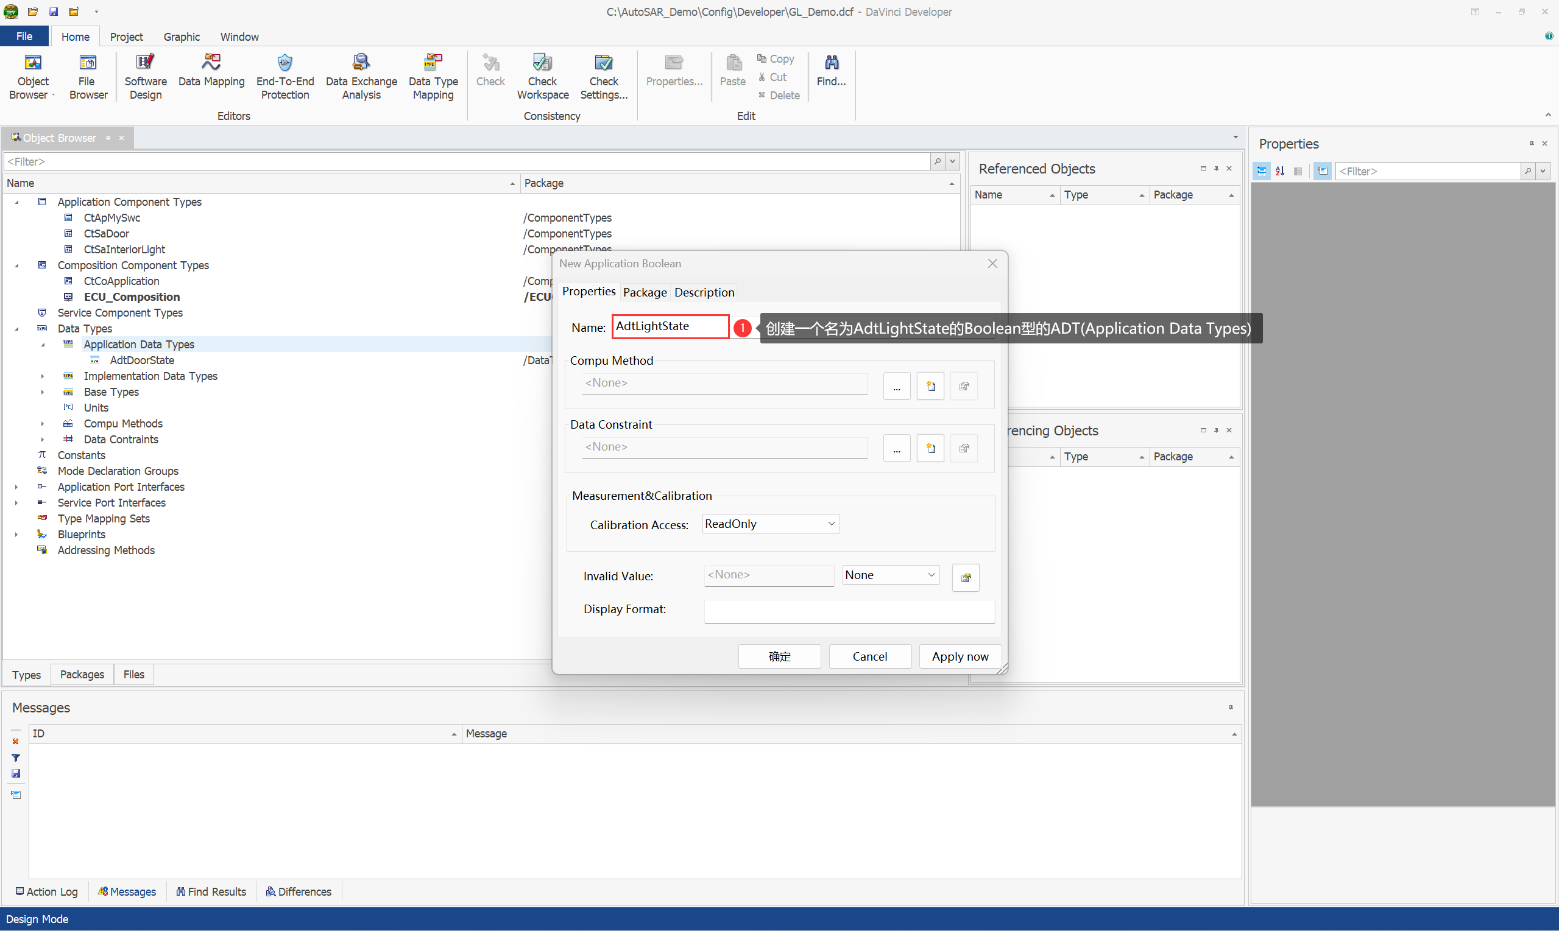The height and width of the screenshot is (931, 1559).
Task: Open the Find binoculars tool
Action: coord(831,70)
